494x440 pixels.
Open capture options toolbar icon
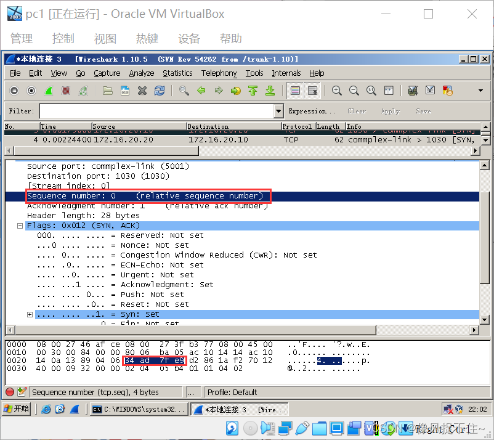[x=31, y=91]
